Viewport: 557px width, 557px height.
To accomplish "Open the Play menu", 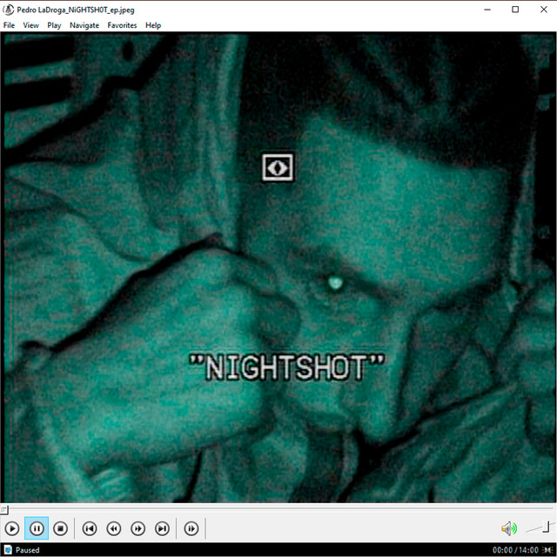I will (54, 25).
